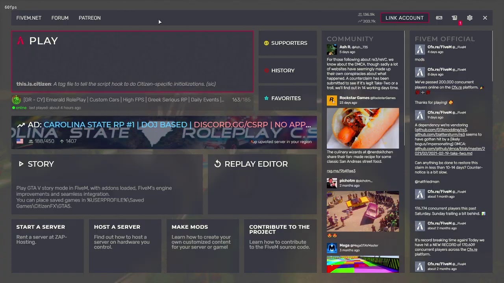This screenshot has height=283, width=504.
Task: Rejoin the Emerald RolePlay last-played server
Action: 132,103
